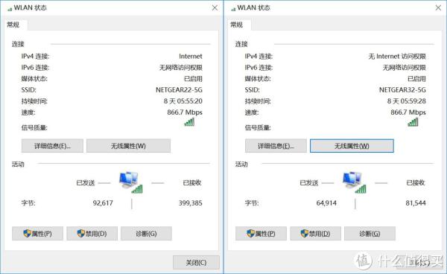Close the left WLAN 状态 window
Screen dimensions: 447x274
[x=215, y=7]
